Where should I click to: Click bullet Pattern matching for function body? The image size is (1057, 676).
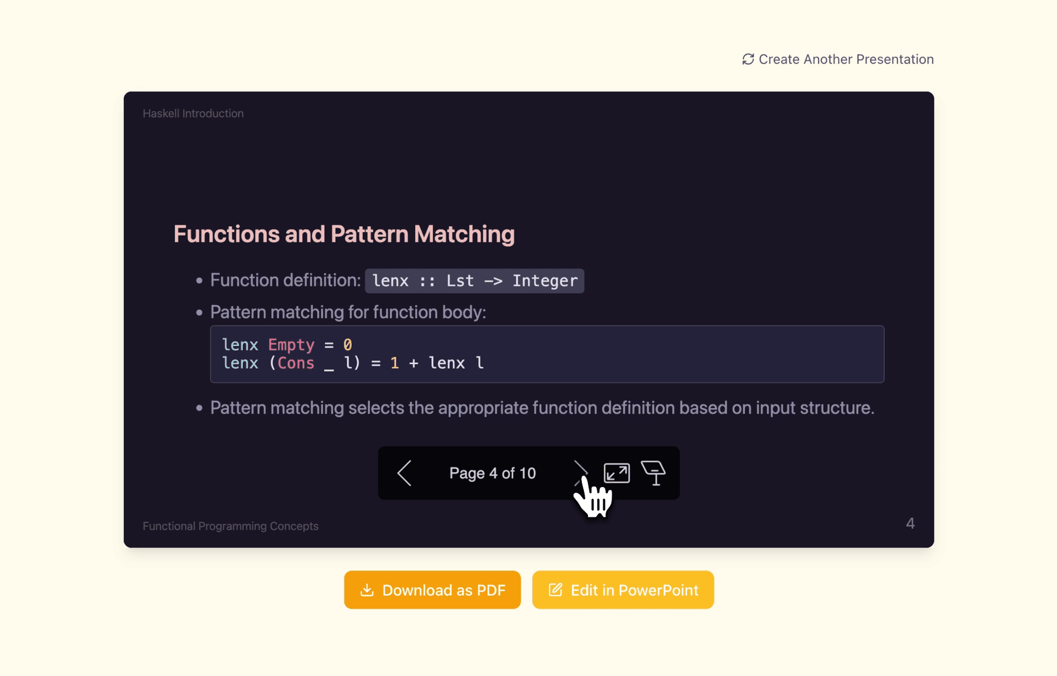[348, 312]
